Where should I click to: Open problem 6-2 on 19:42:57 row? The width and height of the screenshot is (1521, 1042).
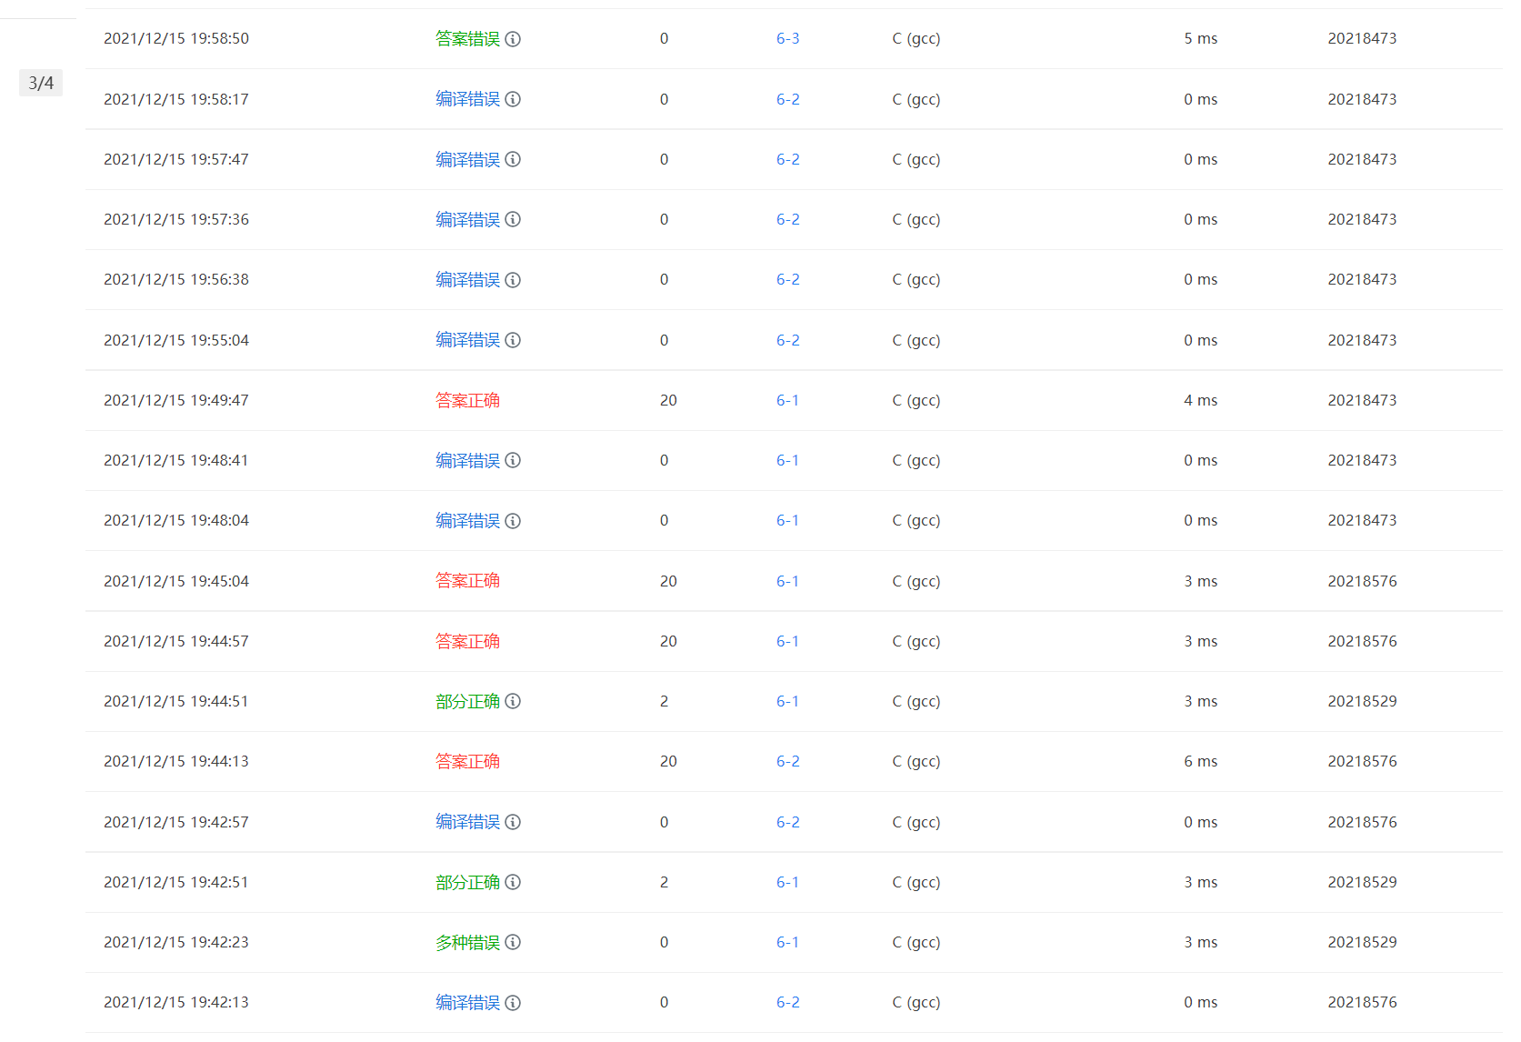788,822
